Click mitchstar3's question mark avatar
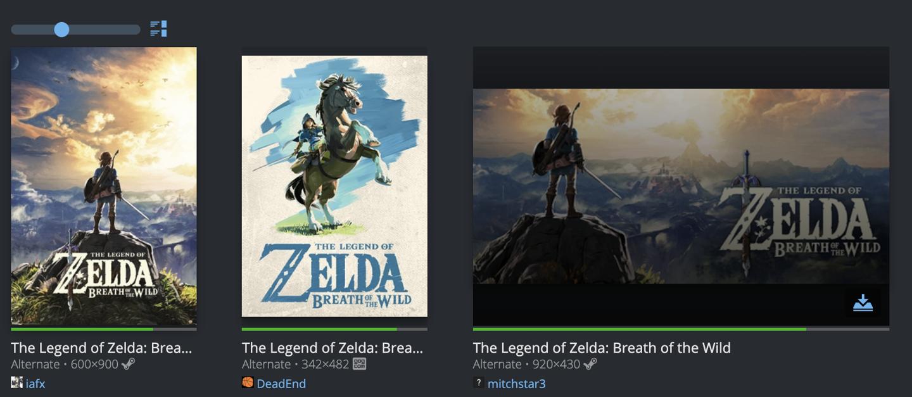 (479, 382)
